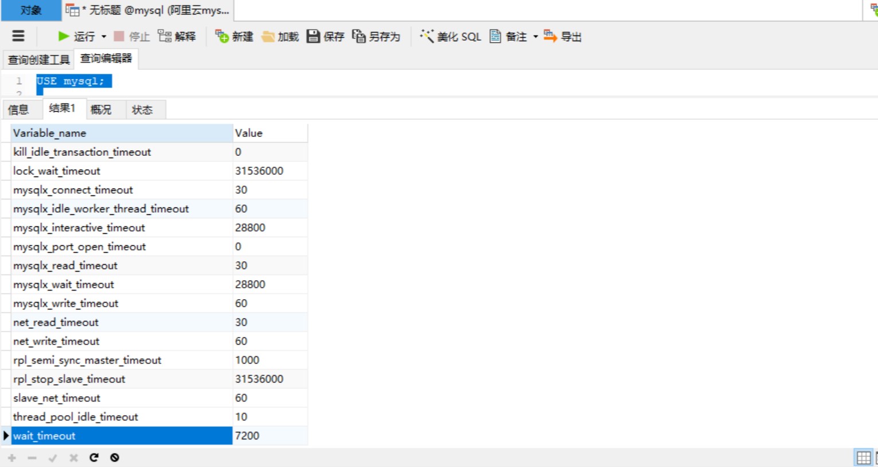Expand the Run button dropdown arrow
The height and width of the screenshot is (467, 878).
[x=104, y=37]
